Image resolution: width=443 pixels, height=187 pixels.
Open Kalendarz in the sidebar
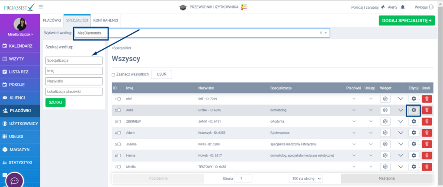pyautogui.click(x=20, y=46)
